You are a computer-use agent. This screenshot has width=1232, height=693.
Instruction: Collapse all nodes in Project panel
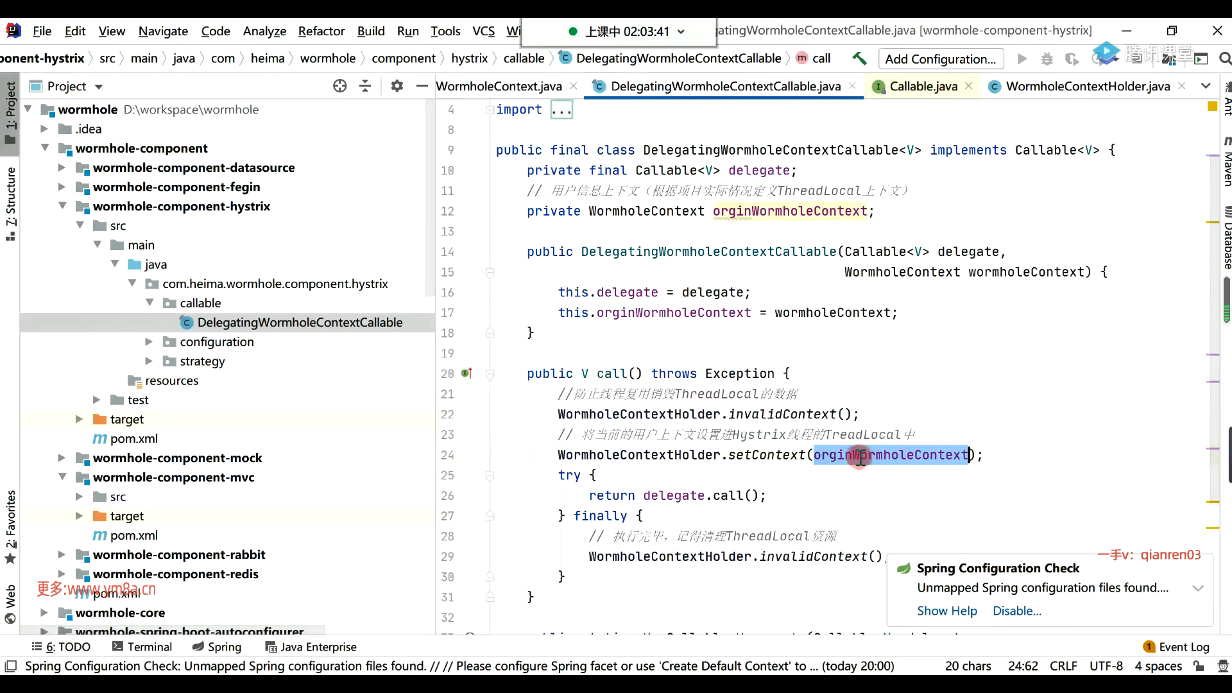(365, 86)
